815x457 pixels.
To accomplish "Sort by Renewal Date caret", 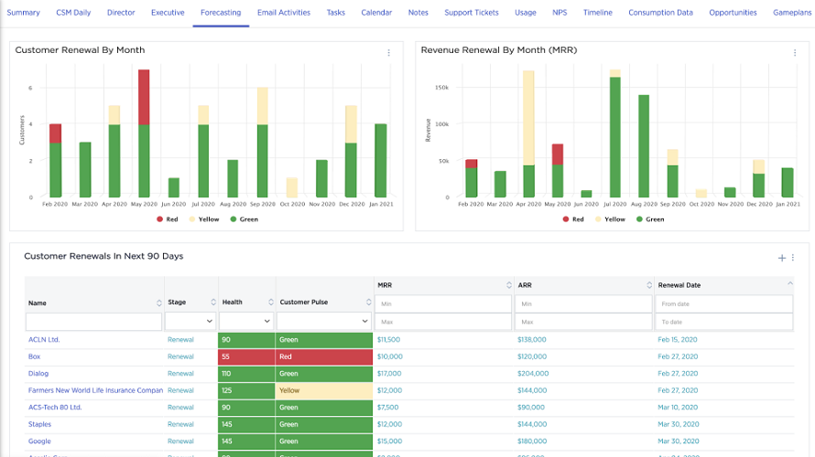I will coord(790,283).
